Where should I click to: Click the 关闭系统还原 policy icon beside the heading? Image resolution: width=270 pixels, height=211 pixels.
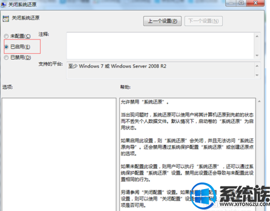coord(6,19)
